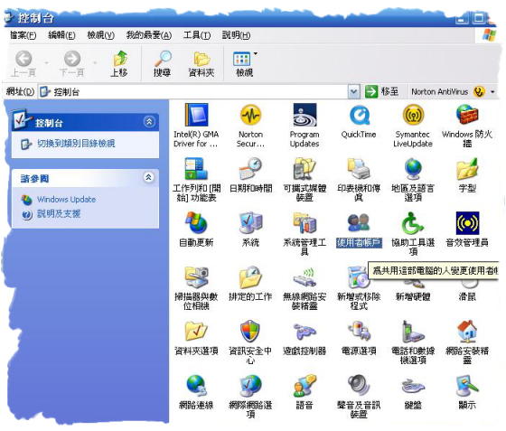
Task: Open 協助工具選項 icon
Action: [x=413, y=222]
